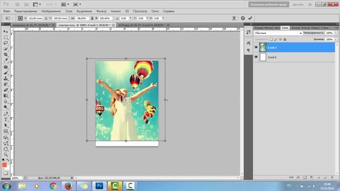Select the Dodge tool

[6, 107]
